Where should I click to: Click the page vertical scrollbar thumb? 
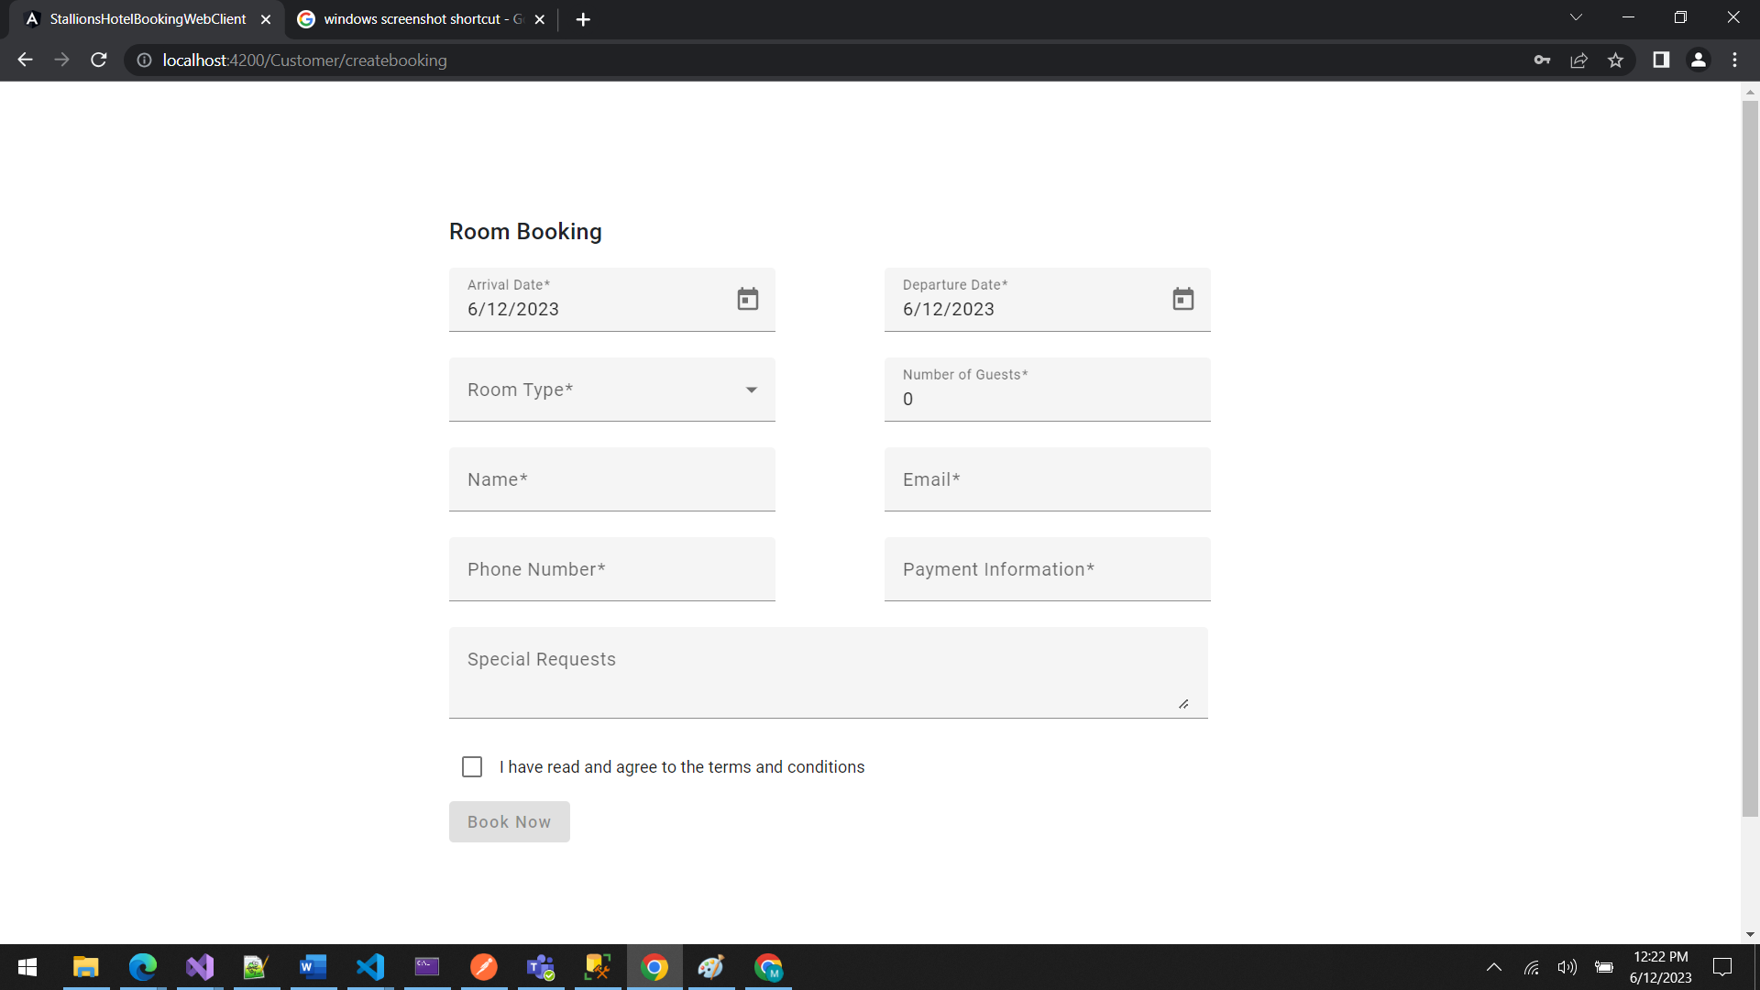coord(1750,458)
